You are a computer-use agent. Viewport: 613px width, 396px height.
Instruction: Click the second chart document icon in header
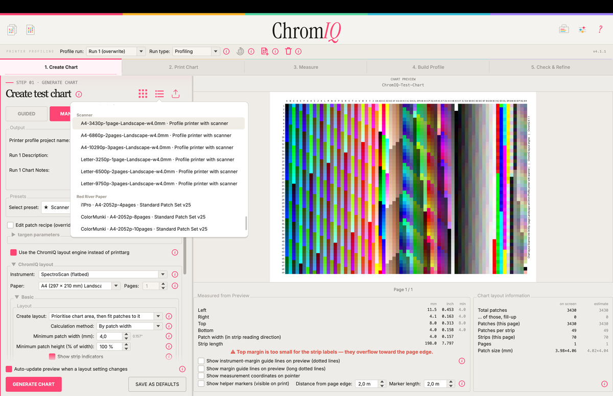click(x=31, y=30)
